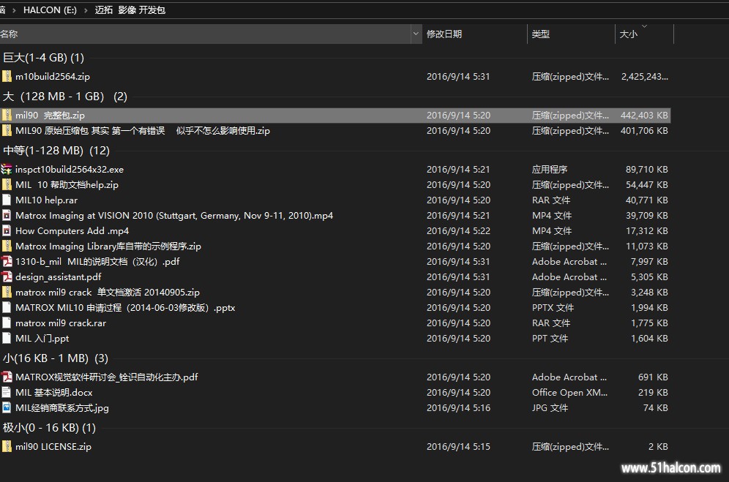
Task: Sort files by 修改日期 column header
Action: pos(475,34)
